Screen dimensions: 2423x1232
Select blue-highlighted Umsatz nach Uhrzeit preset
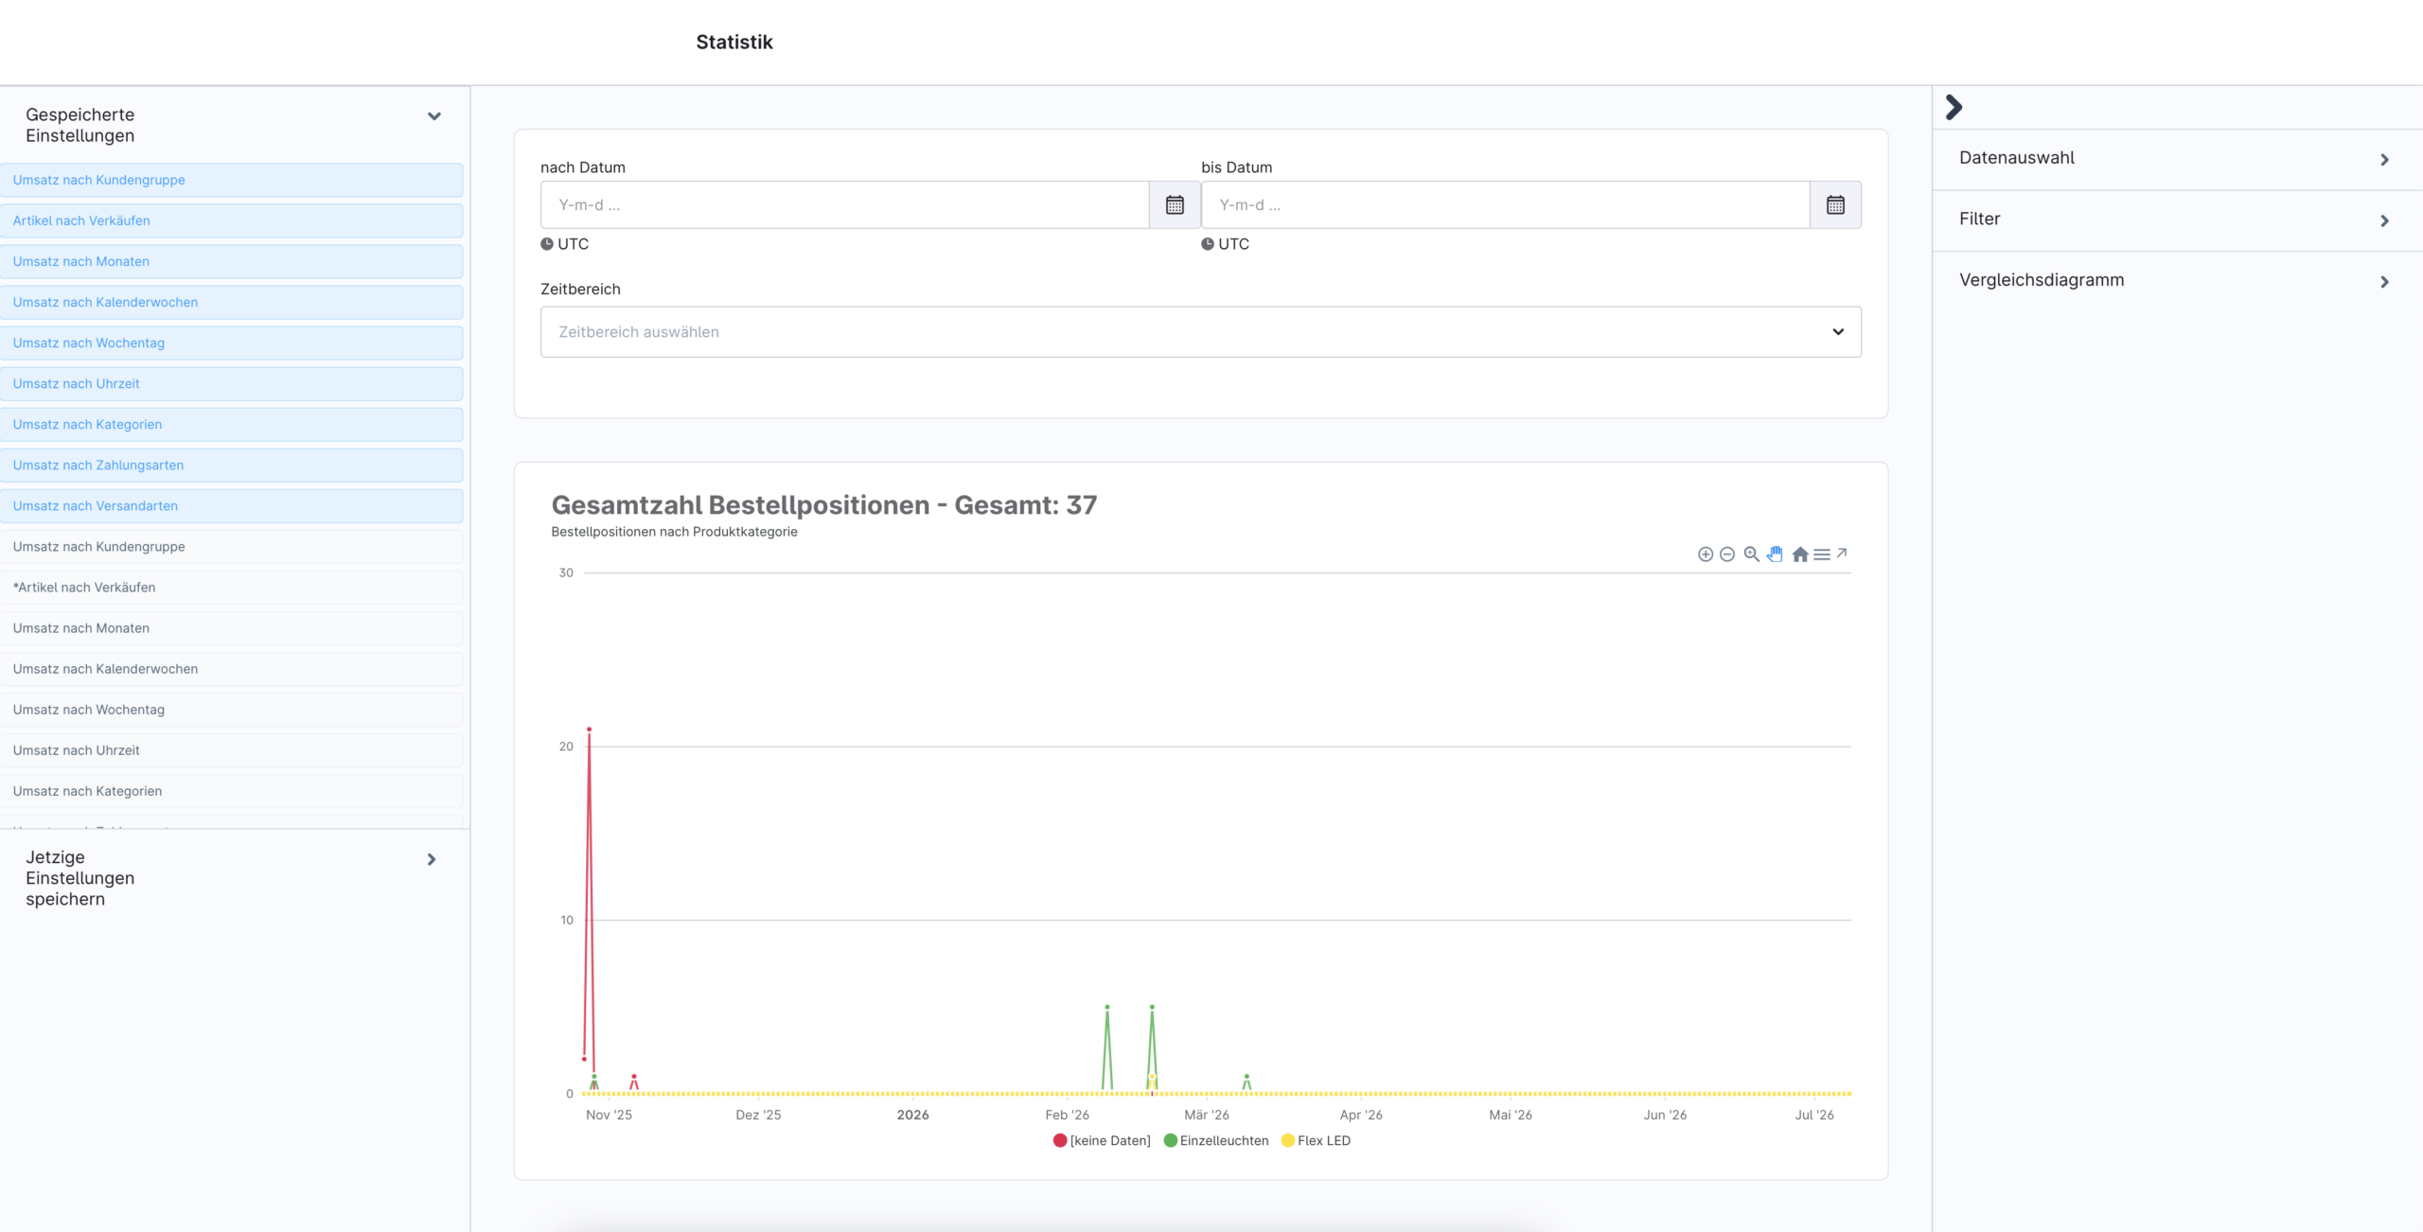(x=232, y=383)
